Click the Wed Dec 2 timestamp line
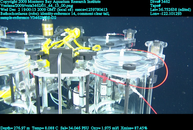 [54, 10]
